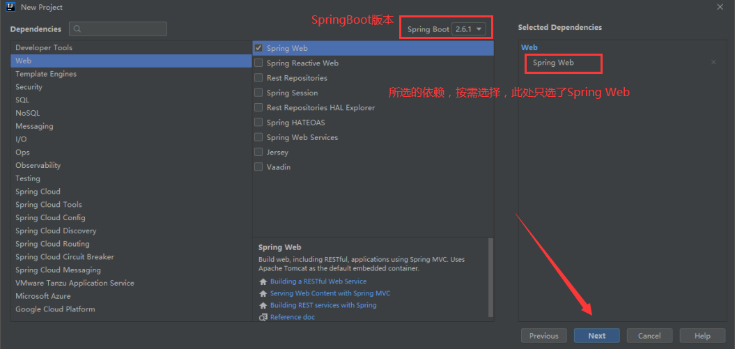
Task: Open VMware Tanzu Application Service category
Action: point(131,284)
